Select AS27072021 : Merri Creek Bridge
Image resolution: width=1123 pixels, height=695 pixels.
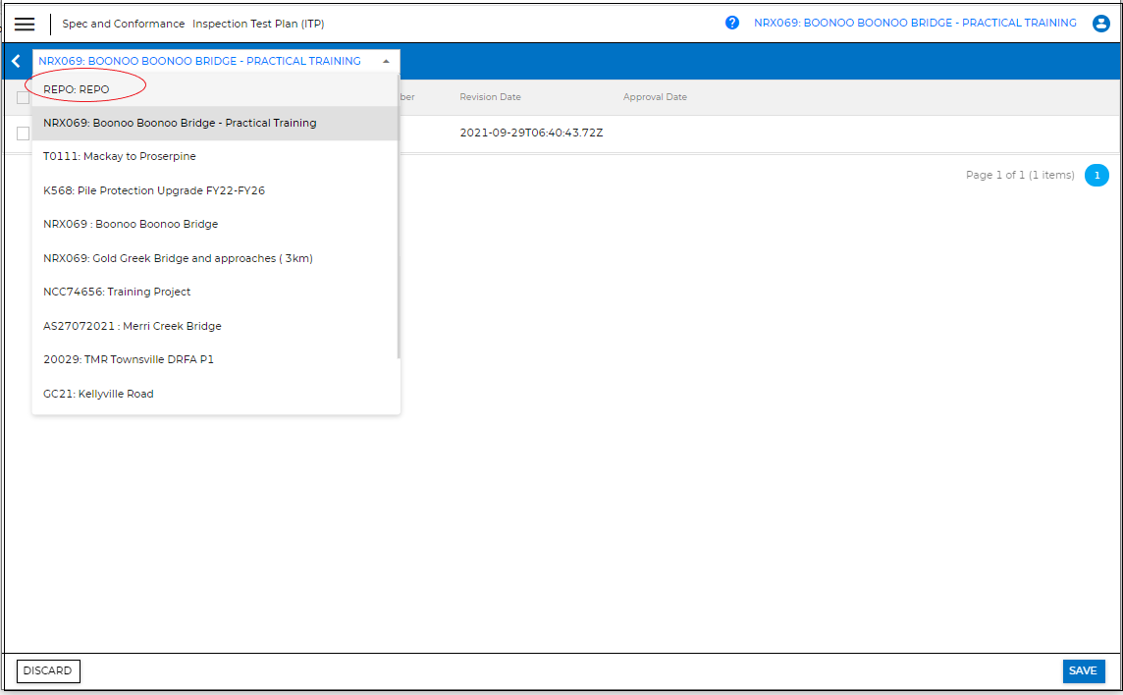pos(133,326)
